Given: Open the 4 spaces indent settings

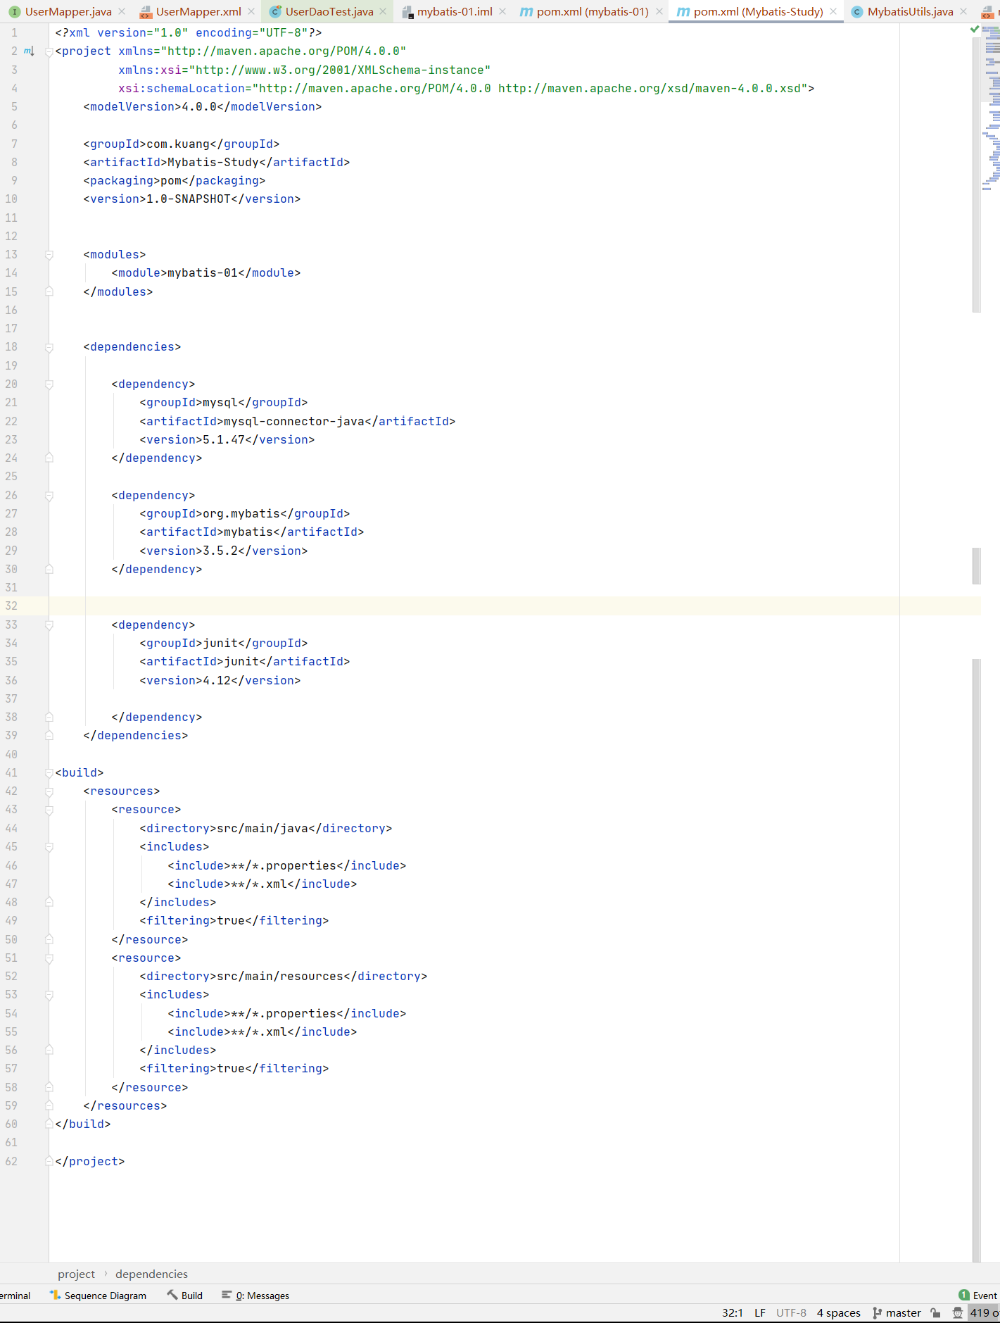Looking at the screenshot, I should [838, 1313].
